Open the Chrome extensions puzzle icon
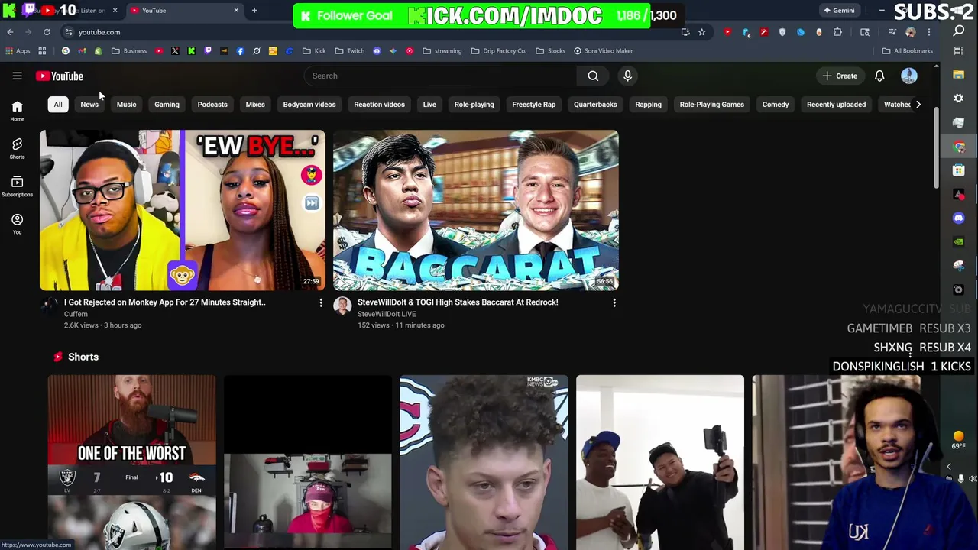 [837, 32]
